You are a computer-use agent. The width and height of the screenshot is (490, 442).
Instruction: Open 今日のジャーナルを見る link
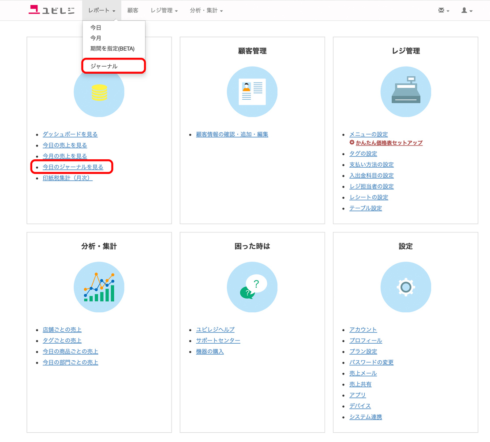pos(73,167)
